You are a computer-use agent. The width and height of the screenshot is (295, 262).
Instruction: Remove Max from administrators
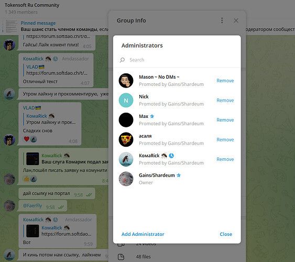coord(225,120)
